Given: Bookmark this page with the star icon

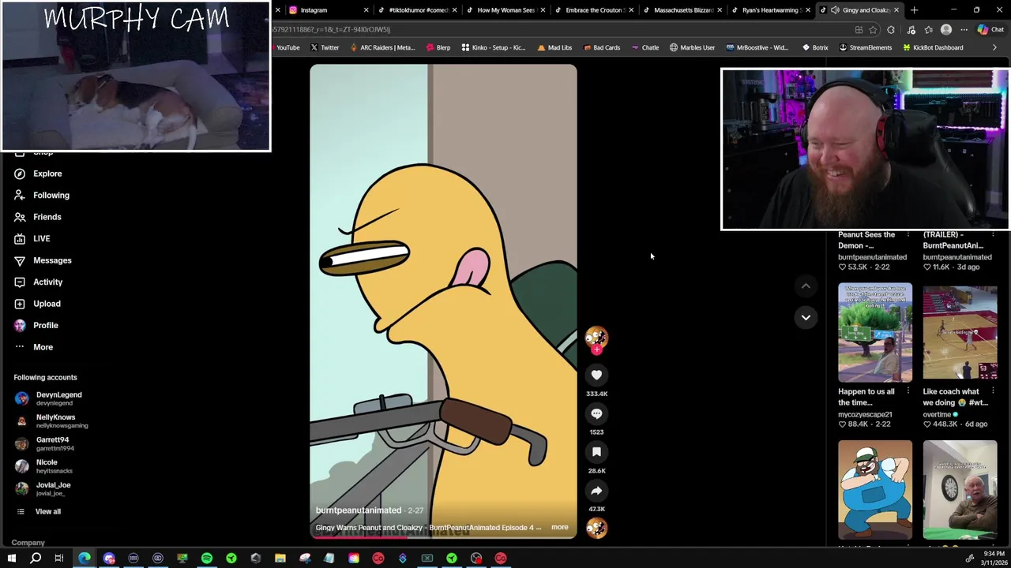Looking at the screenshot, I should 873,30.
